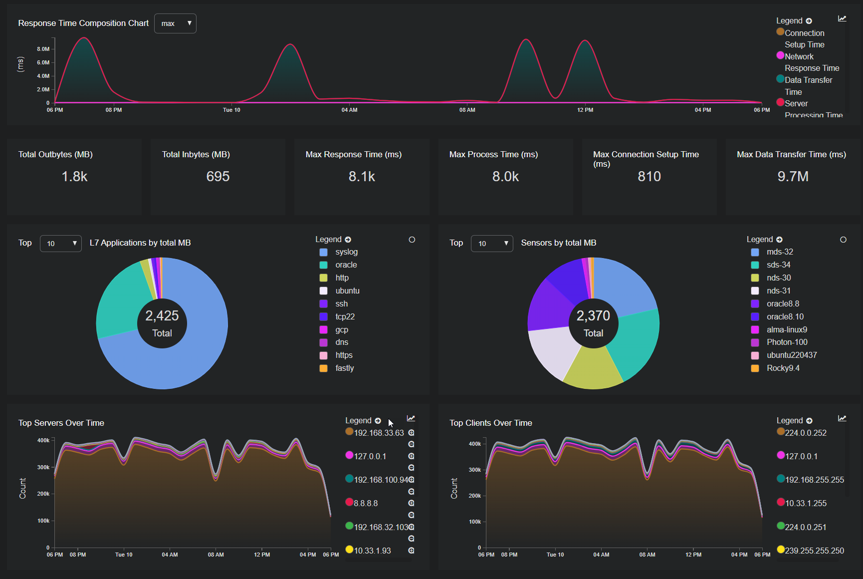Collapse legend arrow in Response Time chart
Screen dimensions: 863x579
point(809,21)
